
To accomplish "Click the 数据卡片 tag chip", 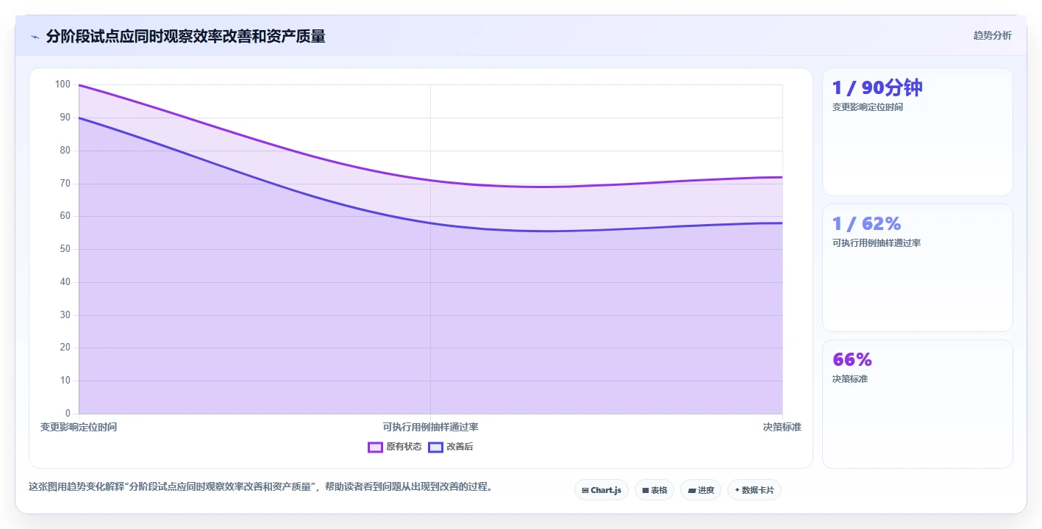I will tap(754, 490).
